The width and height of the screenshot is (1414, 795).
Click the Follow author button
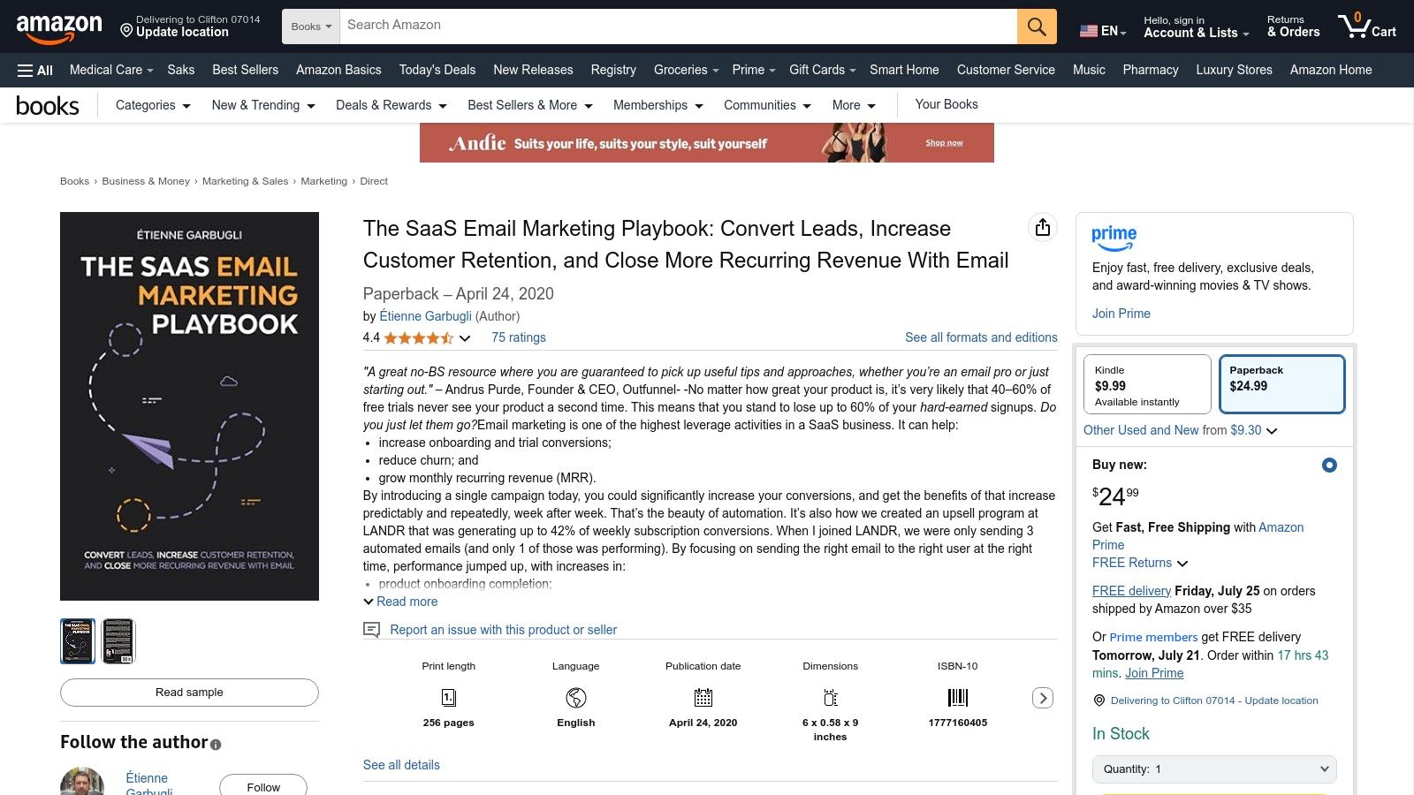click(x=263, y=785)
